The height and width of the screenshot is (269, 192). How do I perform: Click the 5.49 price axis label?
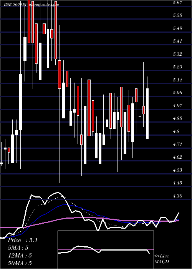pyautogui.click(x=177, y=28)
